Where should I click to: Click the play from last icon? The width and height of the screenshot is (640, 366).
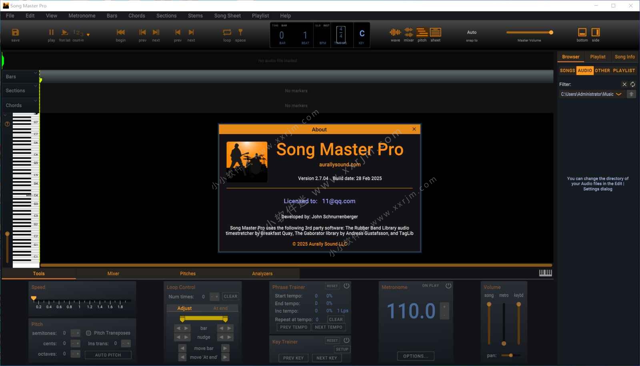tap(64, 32)
